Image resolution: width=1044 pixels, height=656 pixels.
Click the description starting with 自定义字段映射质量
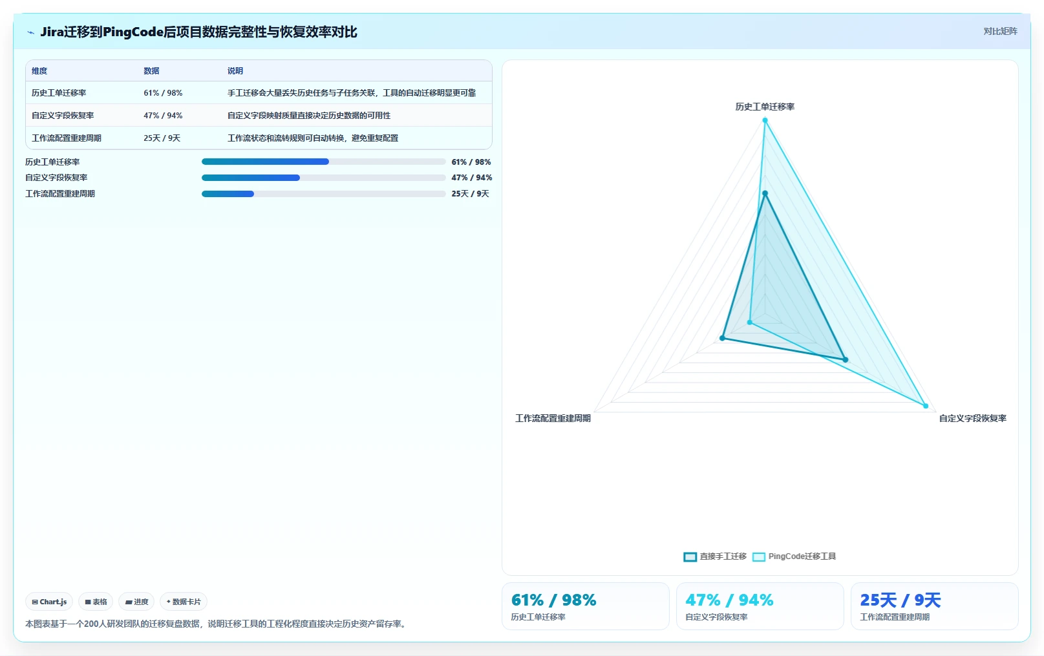point(309,116)
